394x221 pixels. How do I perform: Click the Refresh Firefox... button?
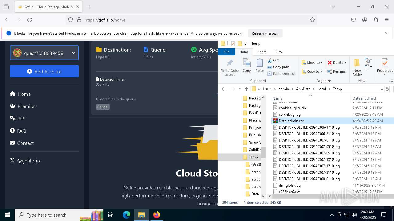tap(265, 33)
